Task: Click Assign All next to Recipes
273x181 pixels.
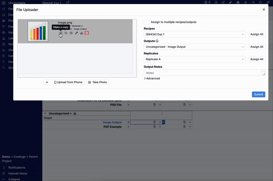Action: pyautogui.click(x=257, y=34)
